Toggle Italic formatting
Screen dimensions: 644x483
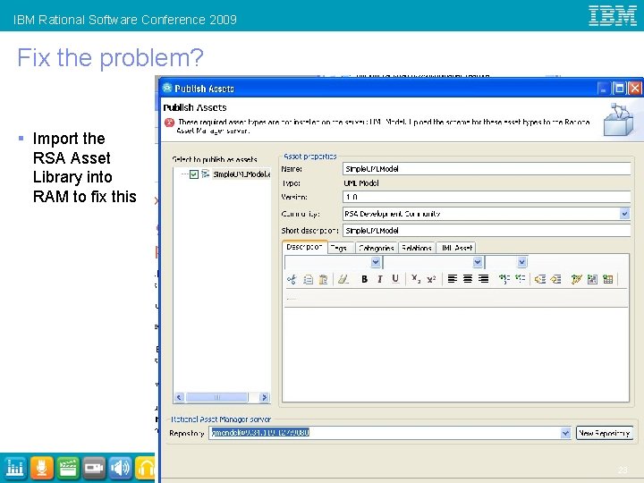point(379,279)
